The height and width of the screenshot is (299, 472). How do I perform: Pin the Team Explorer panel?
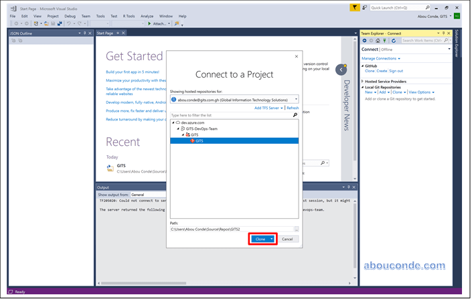(x=445, y=33)
